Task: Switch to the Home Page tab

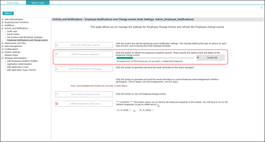Action: tap(13, 3)
